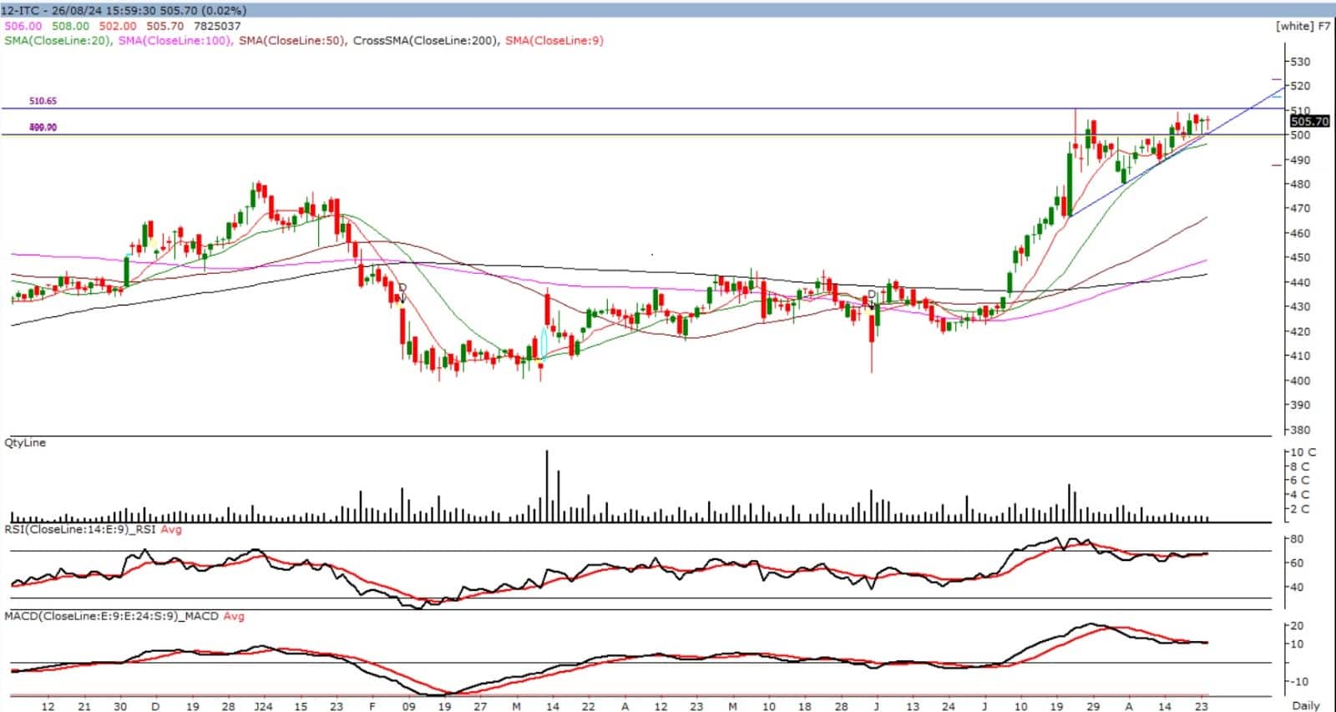This screenshot has width=1336, height=712.
Task: Select the QtyLine volume panel label
Action: coord(25,442)
